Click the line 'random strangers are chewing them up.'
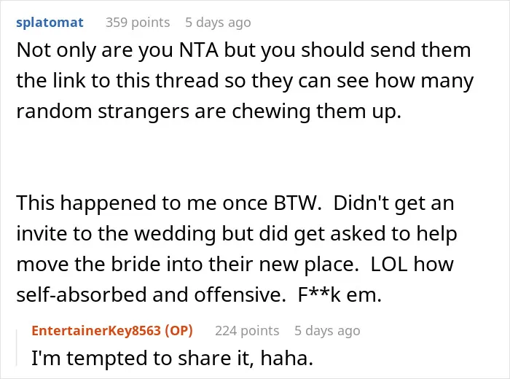This screenshot has height=379, width=510. pos(209,112)
